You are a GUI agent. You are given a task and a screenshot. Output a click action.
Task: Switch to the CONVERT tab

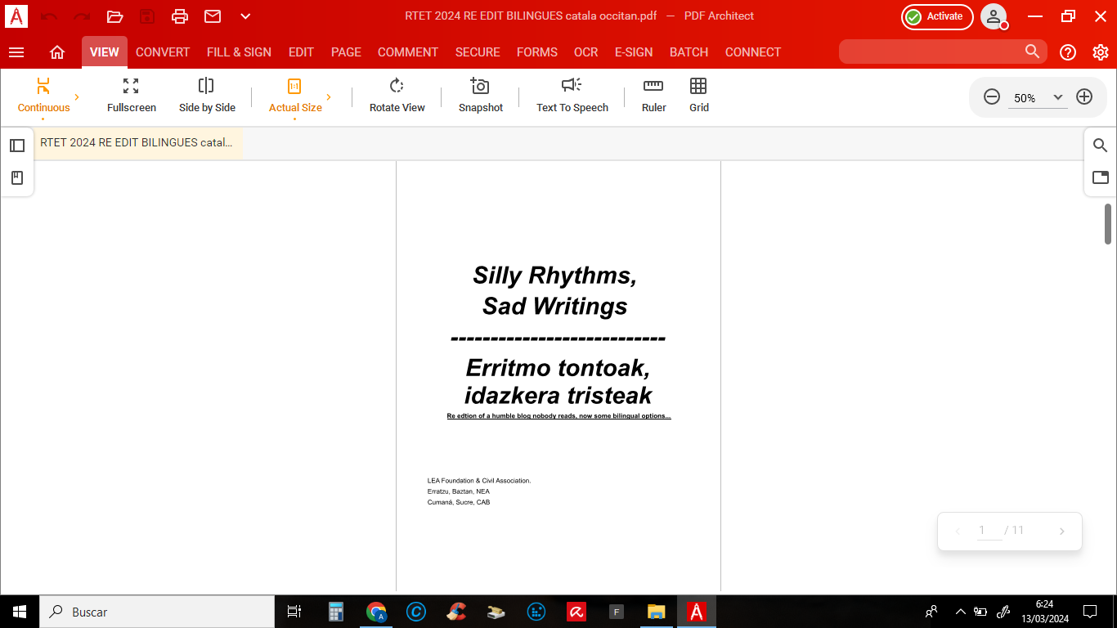(163, 52)
